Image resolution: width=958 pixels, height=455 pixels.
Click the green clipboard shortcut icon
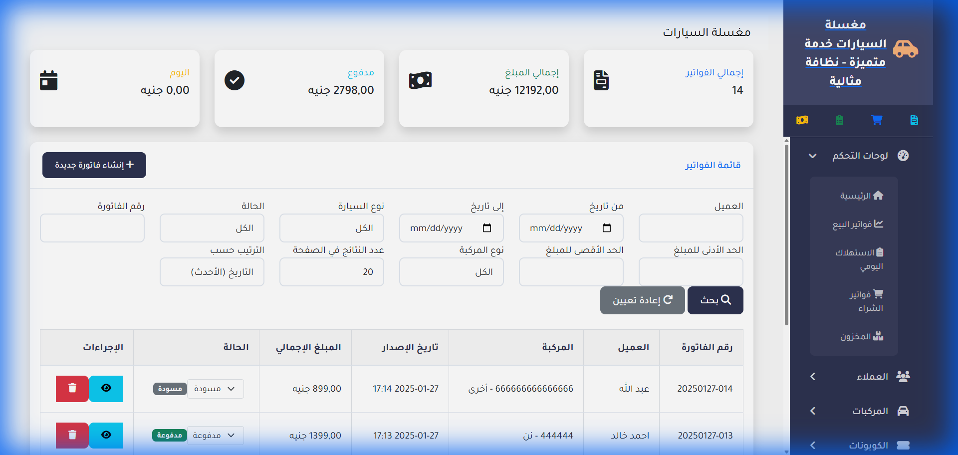(x=839, y=120)
